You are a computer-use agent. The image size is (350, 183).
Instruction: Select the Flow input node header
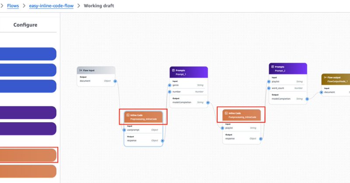(96, 70)
